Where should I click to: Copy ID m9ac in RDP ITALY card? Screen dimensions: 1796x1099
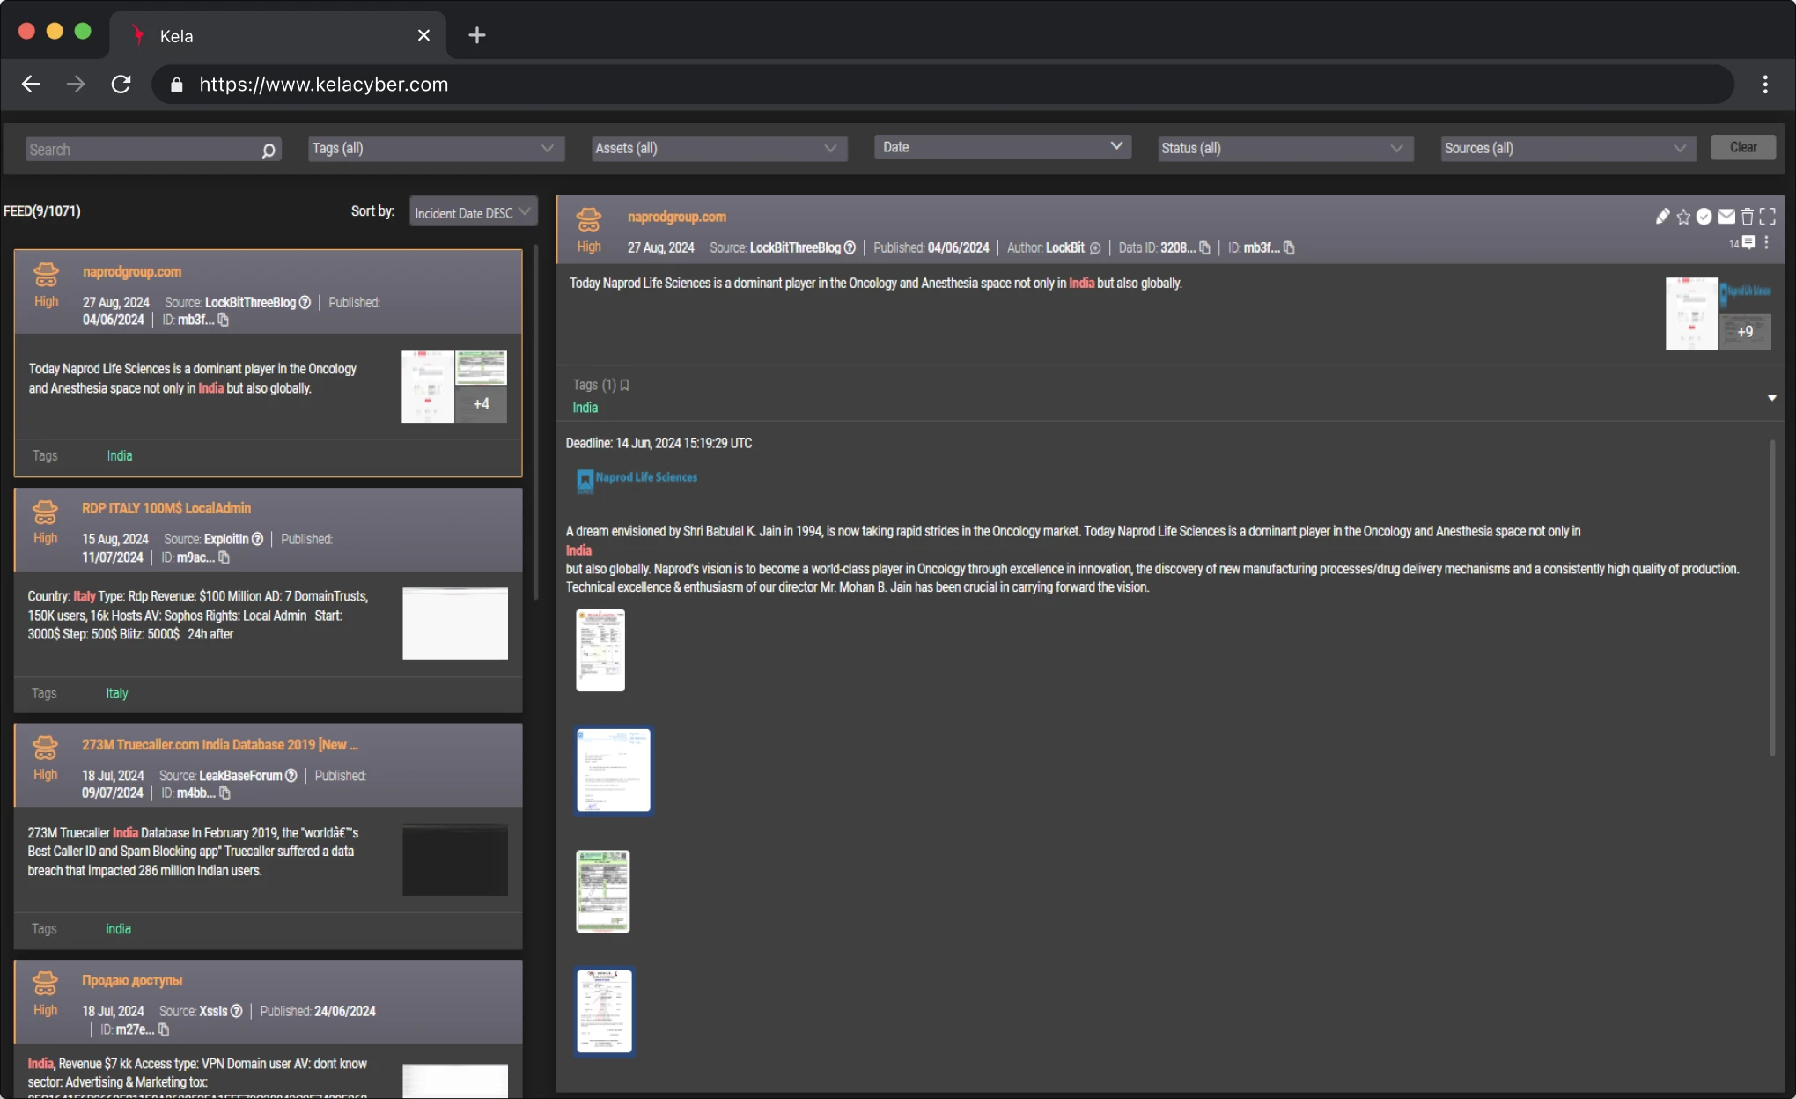click(224, 557)
